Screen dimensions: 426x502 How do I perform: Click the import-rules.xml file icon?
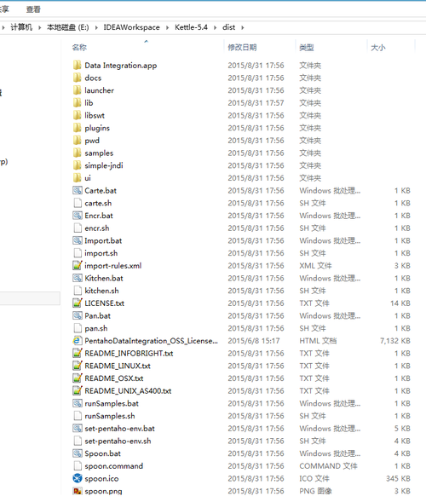[78, 265]
